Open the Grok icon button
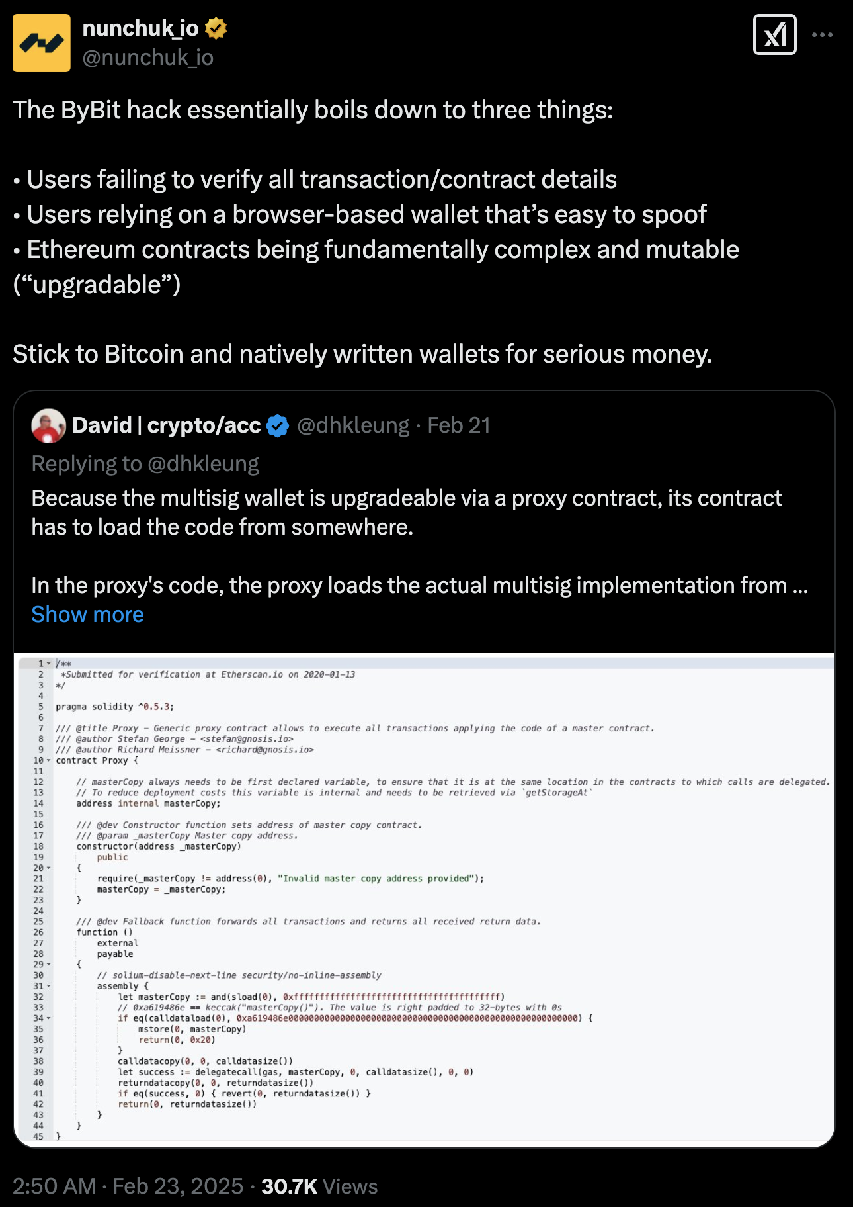853x1207 pixels. (x=774, y=34)
